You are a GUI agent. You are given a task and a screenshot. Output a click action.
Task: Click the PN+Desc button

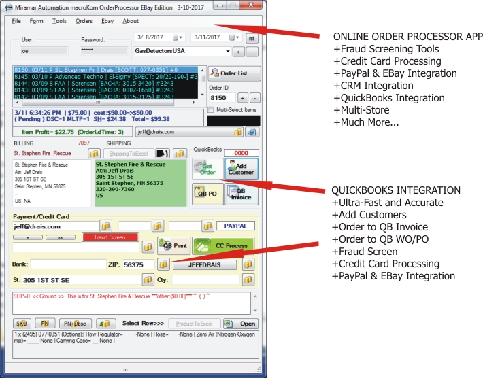coord(75,324)
